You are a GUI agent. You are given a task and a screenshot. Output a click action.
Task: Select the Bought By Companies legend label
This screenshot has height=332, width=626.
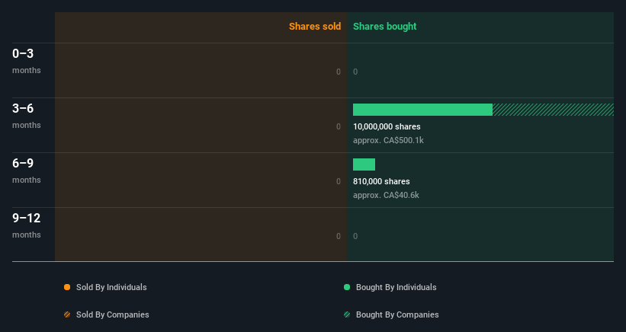pos(397,314)
